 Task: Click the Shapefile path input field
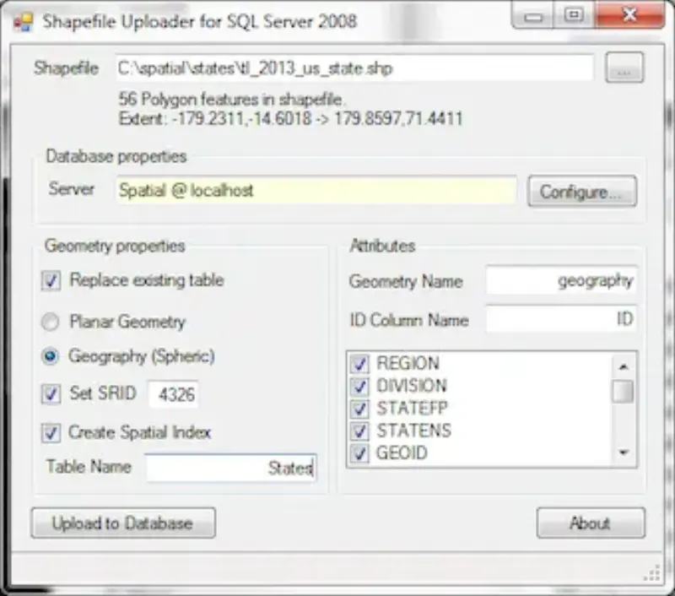(354, 68)
